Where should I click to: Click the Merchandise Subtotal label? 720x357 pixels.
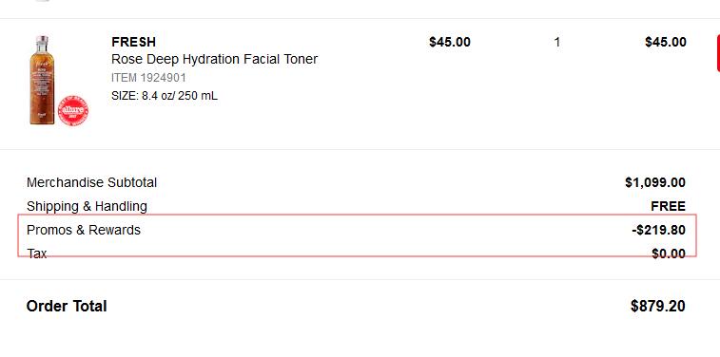tap(92, 182)
